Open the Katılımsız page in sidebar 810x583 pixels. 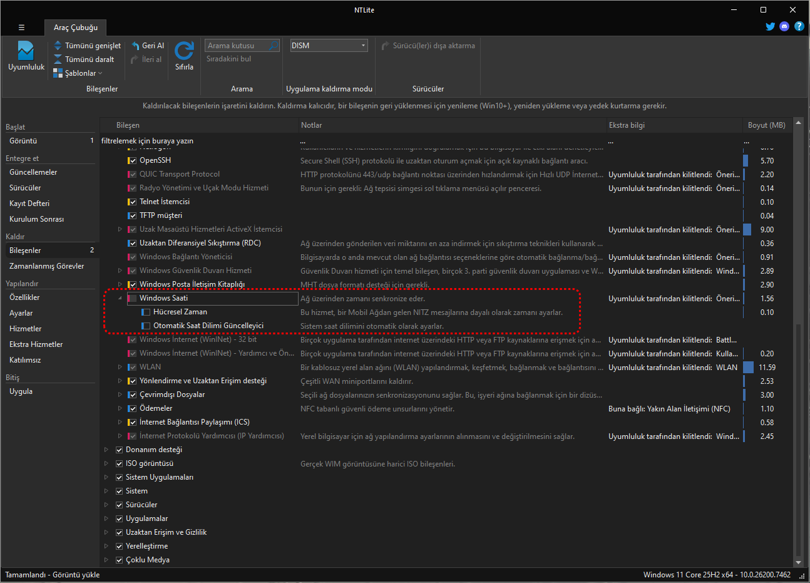50,360
